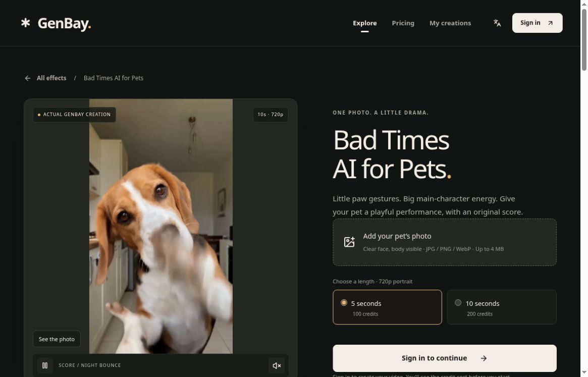Click the "Choose a length · 720p portrait" label

pyautogui.click(x=372, y=281)
